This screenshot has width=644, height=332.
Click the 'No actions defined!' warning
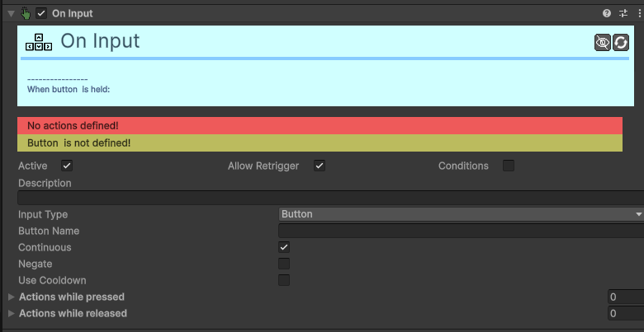point(320,125)
